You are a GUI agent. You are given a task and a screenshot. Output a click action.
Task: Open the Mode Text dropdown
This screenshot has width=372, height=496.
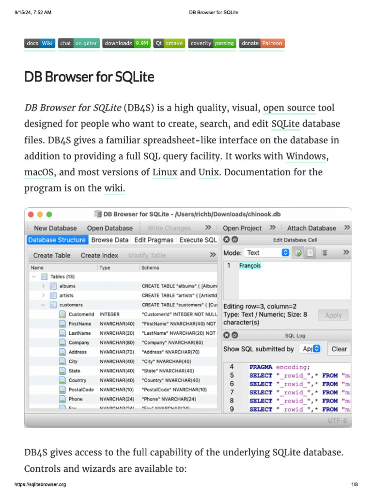(x=267, y=253)
